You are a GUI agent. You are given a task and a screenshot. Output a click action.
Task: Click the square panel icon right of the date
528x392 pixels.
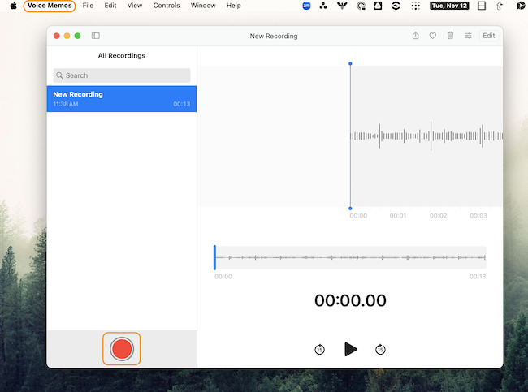tap(482, 6)
